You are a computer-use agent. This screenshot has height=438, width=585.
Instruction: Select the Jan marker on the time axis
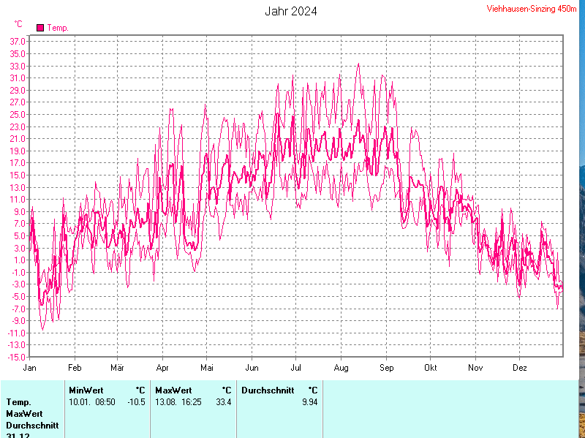click(x=30, y=367)
